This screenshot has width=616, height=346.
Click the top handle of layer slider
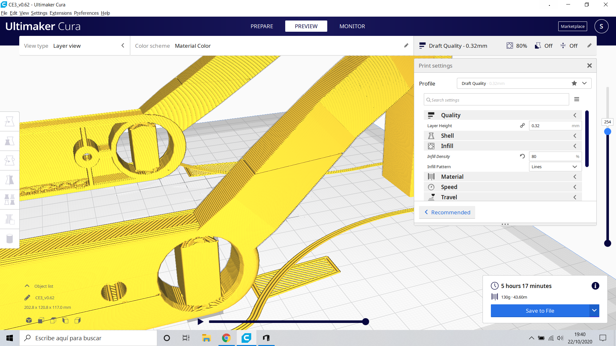[607, 132]
